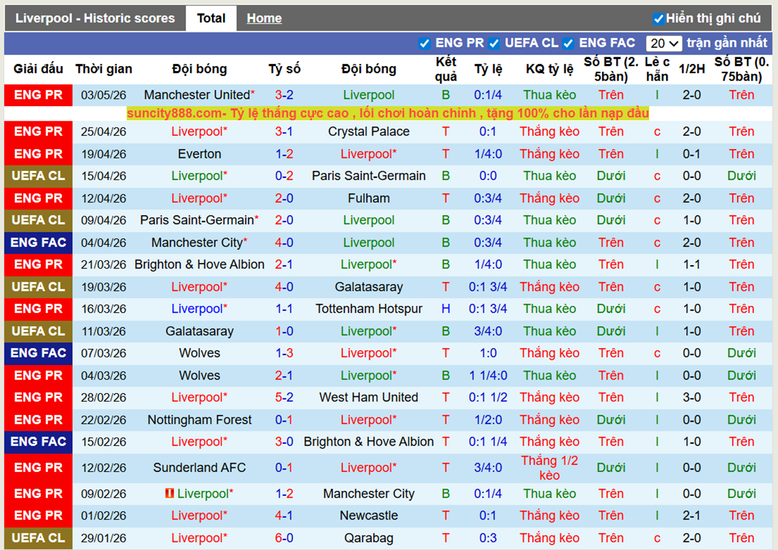Click the H result for Tottenham match
This screenshot has width=778, height=550.
[446, 309]
